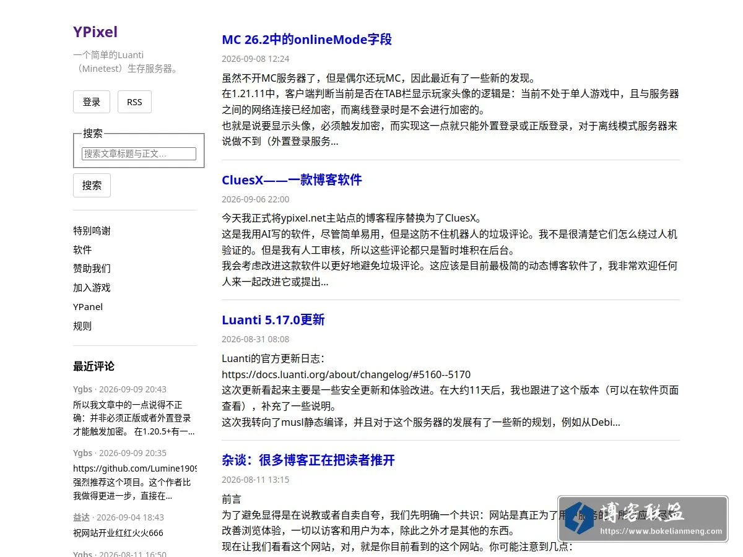Viewport: 743px width, 557px height.
Task: Click the site tagline 一个简单的Luanti生存服务器
Action: point(126,62)
